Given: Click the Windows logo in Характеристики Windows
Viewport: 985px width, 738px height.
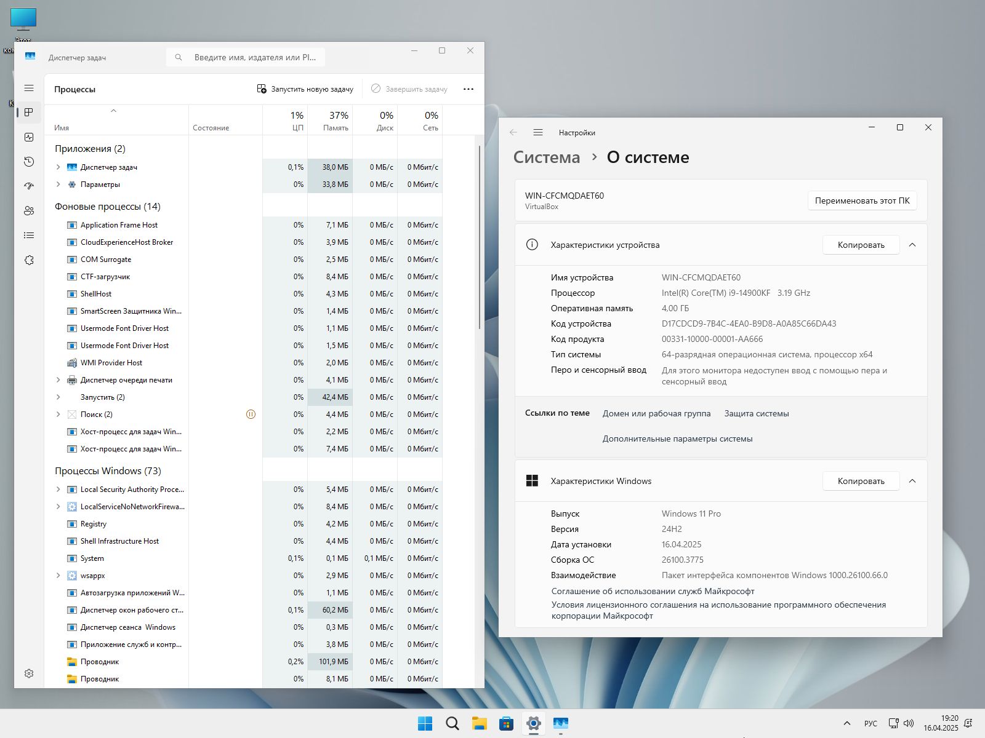Looking at the screenshot, I should coord(532,481).
